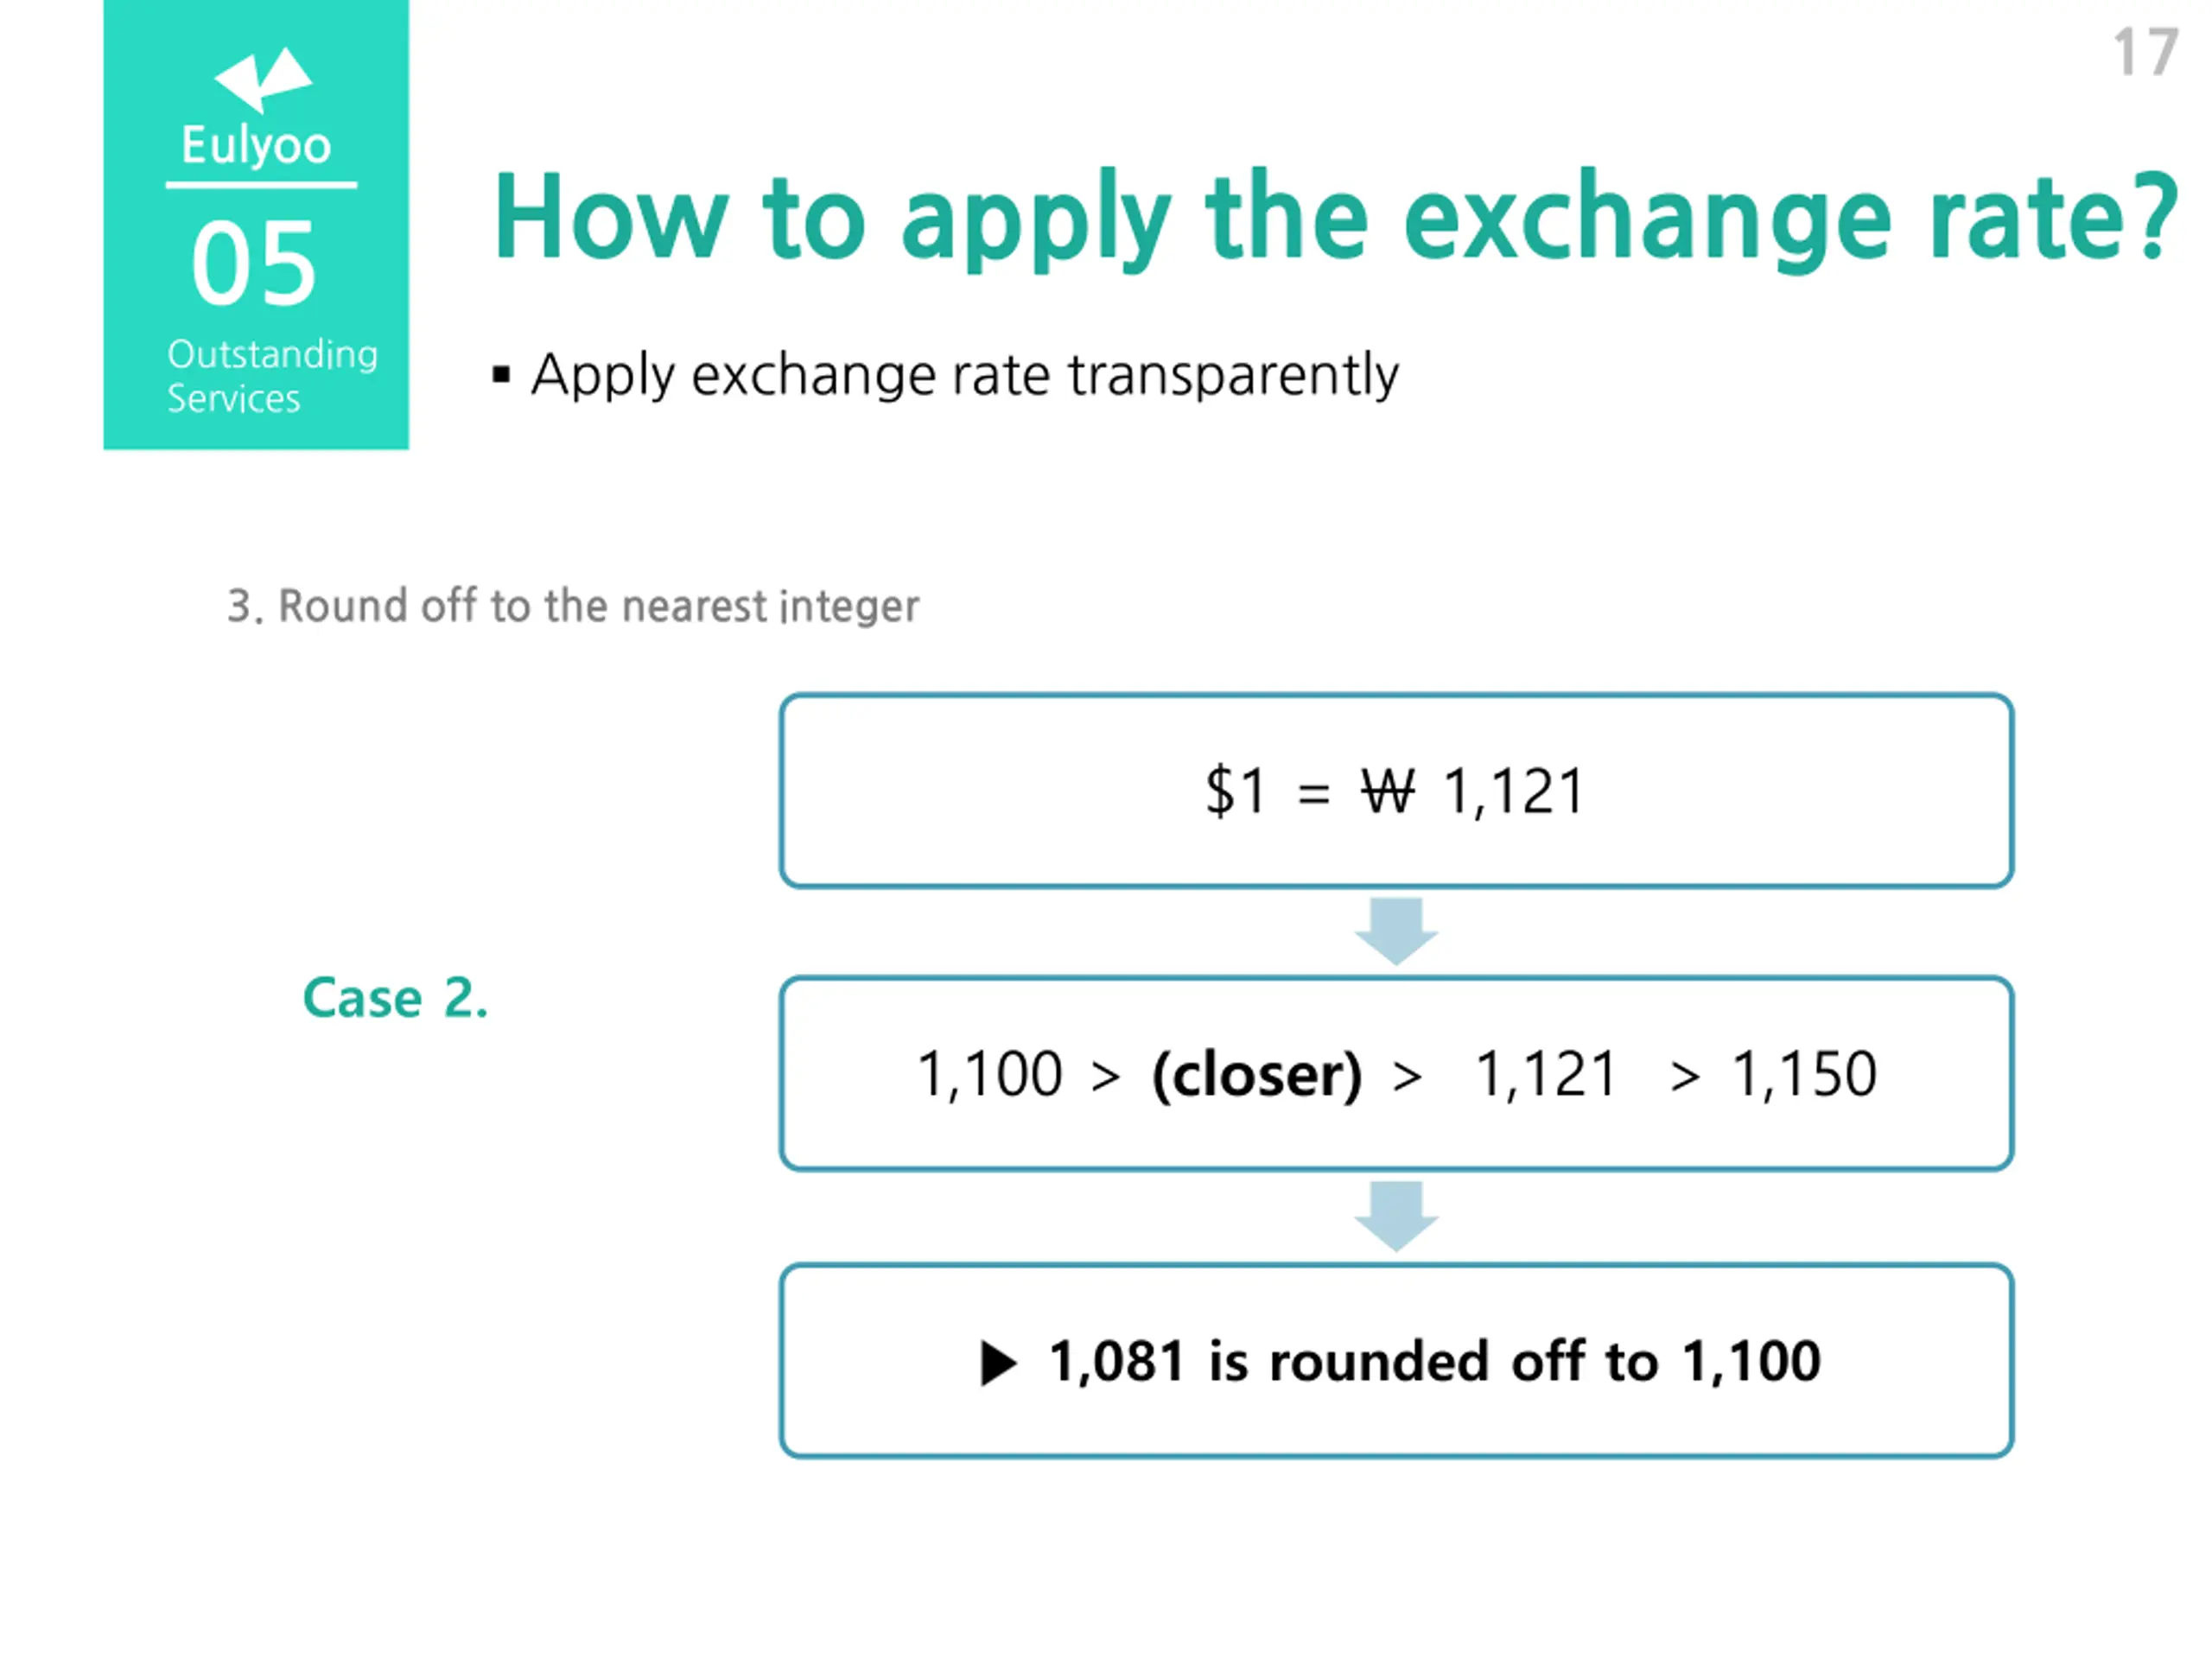Click the '1,100' value in middle box
Viewport: 2212px width, 1659px height.
click(989, 1075)
